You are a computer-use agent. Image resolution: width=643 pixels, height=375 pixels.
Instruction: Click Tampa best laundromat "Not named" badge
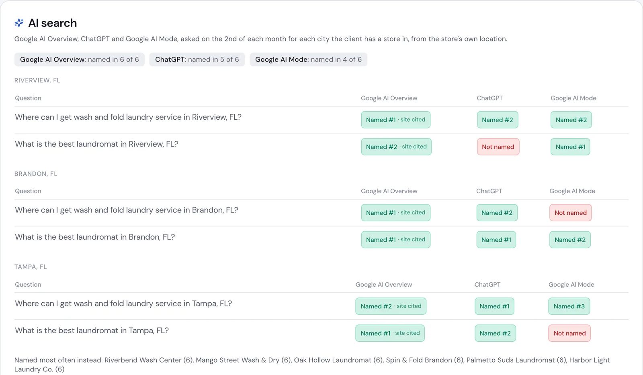(x=569, y=333)
